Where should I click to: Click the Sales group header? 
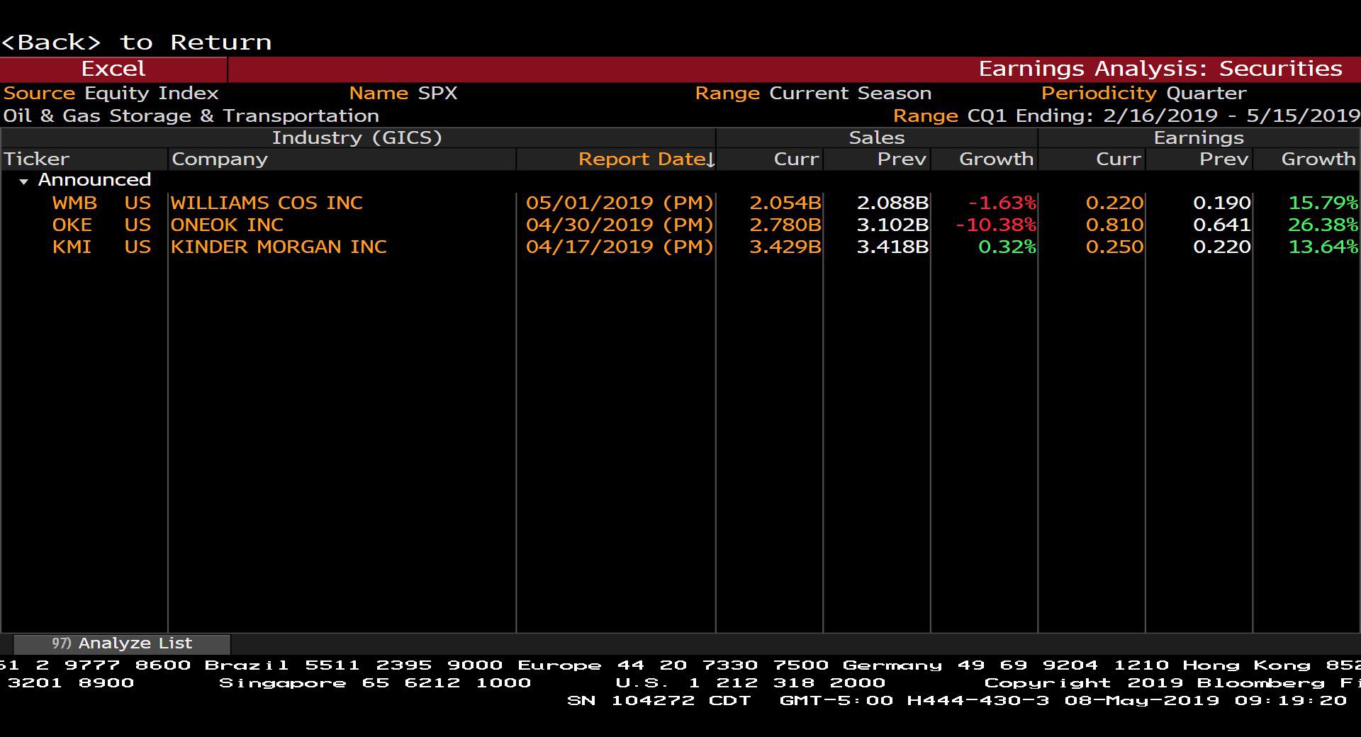pos(877,137)
